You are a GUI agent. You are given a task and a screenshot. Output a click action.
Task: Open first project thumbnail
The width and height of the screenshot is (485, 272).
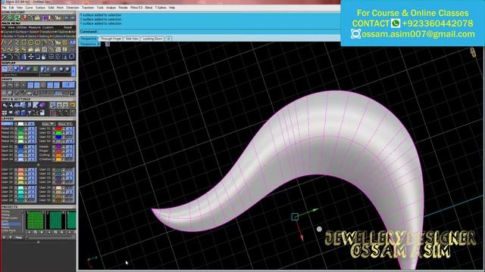point(35,220)
